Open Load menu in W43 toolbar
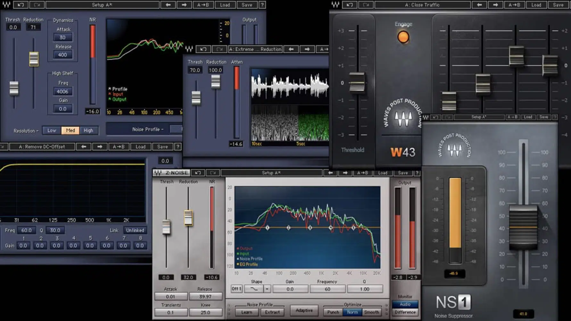The height and width of the screenshot is (321, 571). tap(536, 5)
